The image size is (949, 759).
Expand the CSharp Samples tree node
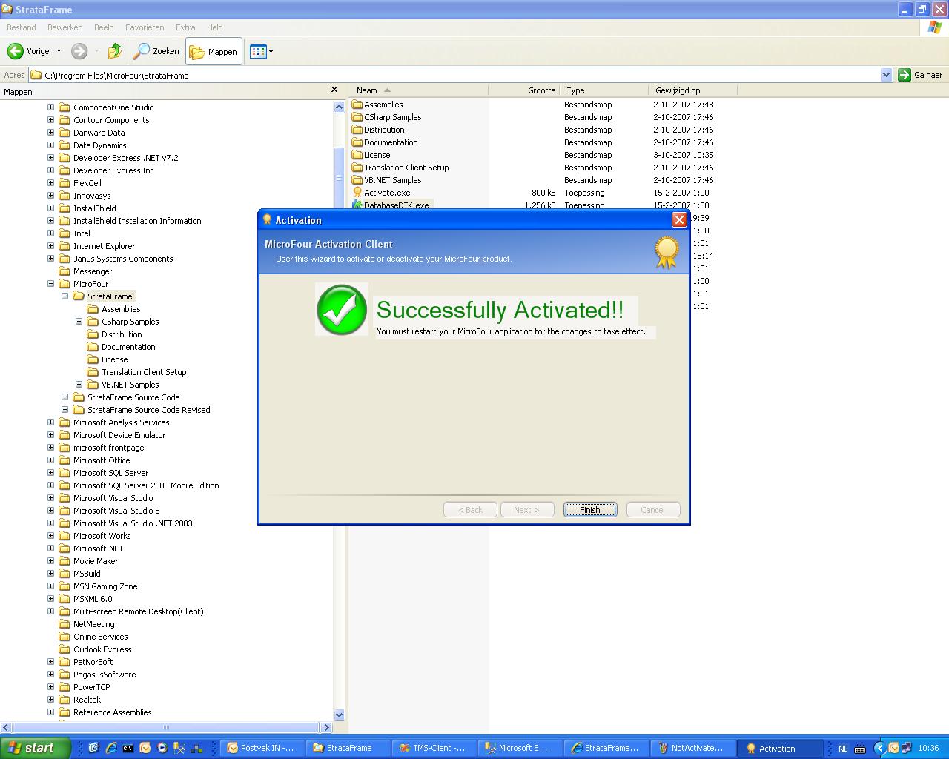[x=79, y=322]
